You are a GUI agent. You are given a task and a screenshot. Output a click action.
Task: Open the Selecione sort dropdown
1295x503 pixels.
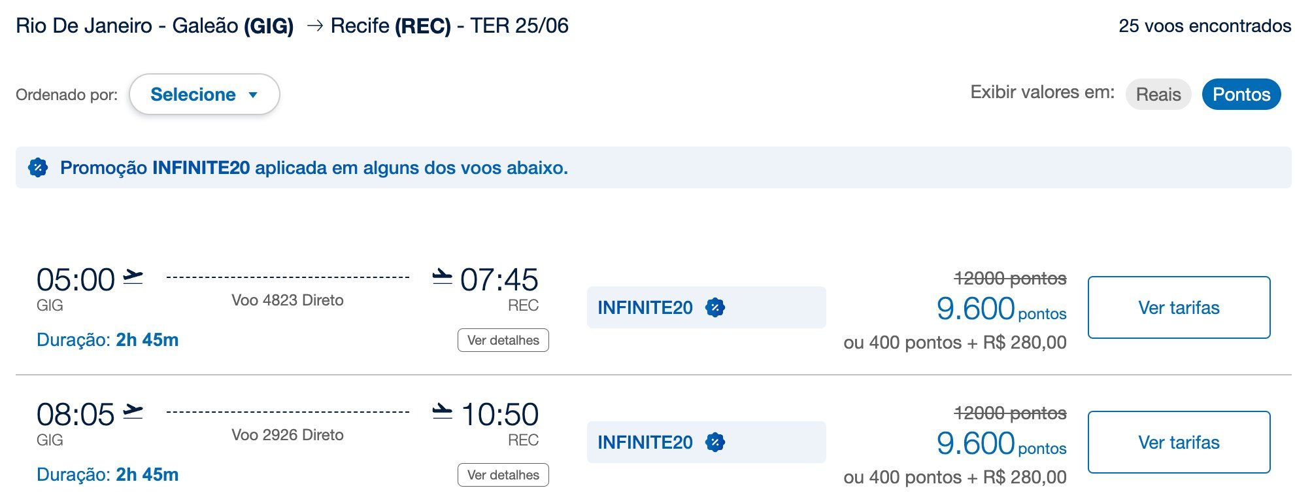pos(205,94)
